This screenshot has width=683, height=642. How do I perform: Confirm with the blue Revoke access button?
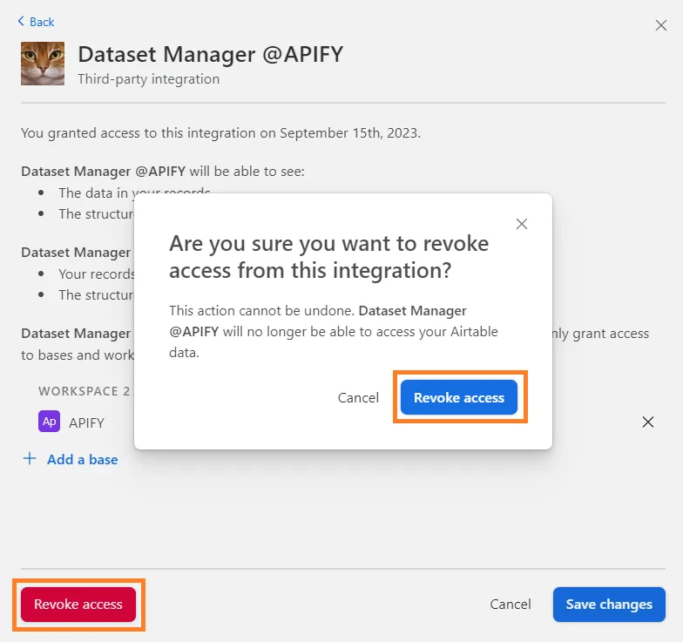(459, 397)
